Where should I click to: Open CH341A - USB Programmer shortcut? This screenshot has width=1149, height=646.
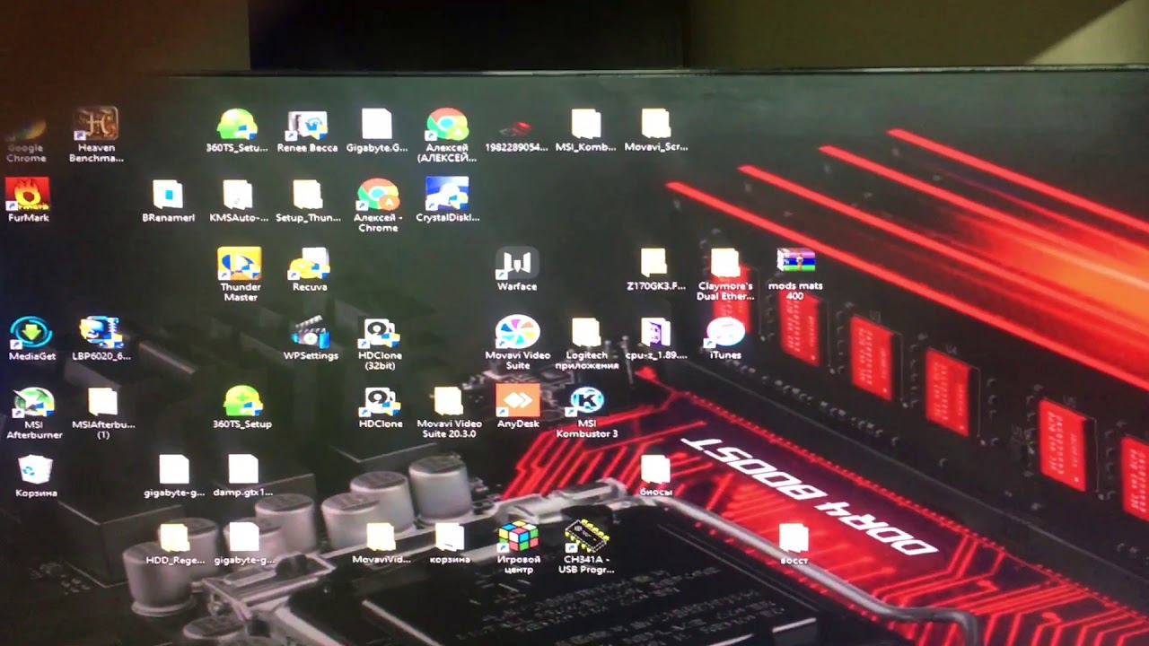pyautogui.click(x=586, y=547)
